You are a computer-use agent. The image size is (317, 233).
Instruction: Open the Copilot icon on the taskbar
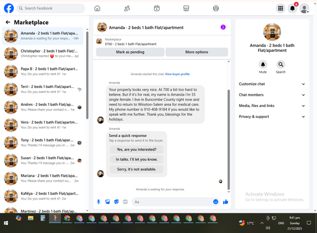(18, 218)
